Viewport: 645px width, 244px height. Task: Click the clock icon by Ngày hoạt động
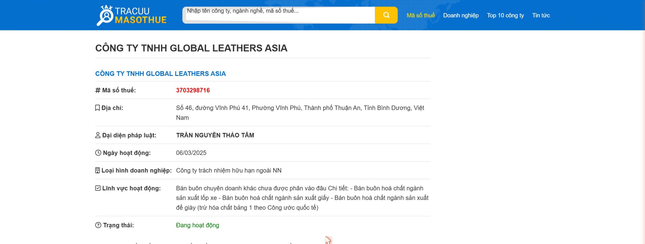tap(98, 153)
